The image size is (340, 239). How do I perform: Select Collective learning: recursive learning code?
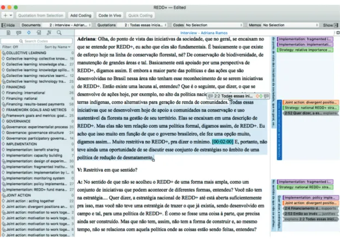click(37, 75)
